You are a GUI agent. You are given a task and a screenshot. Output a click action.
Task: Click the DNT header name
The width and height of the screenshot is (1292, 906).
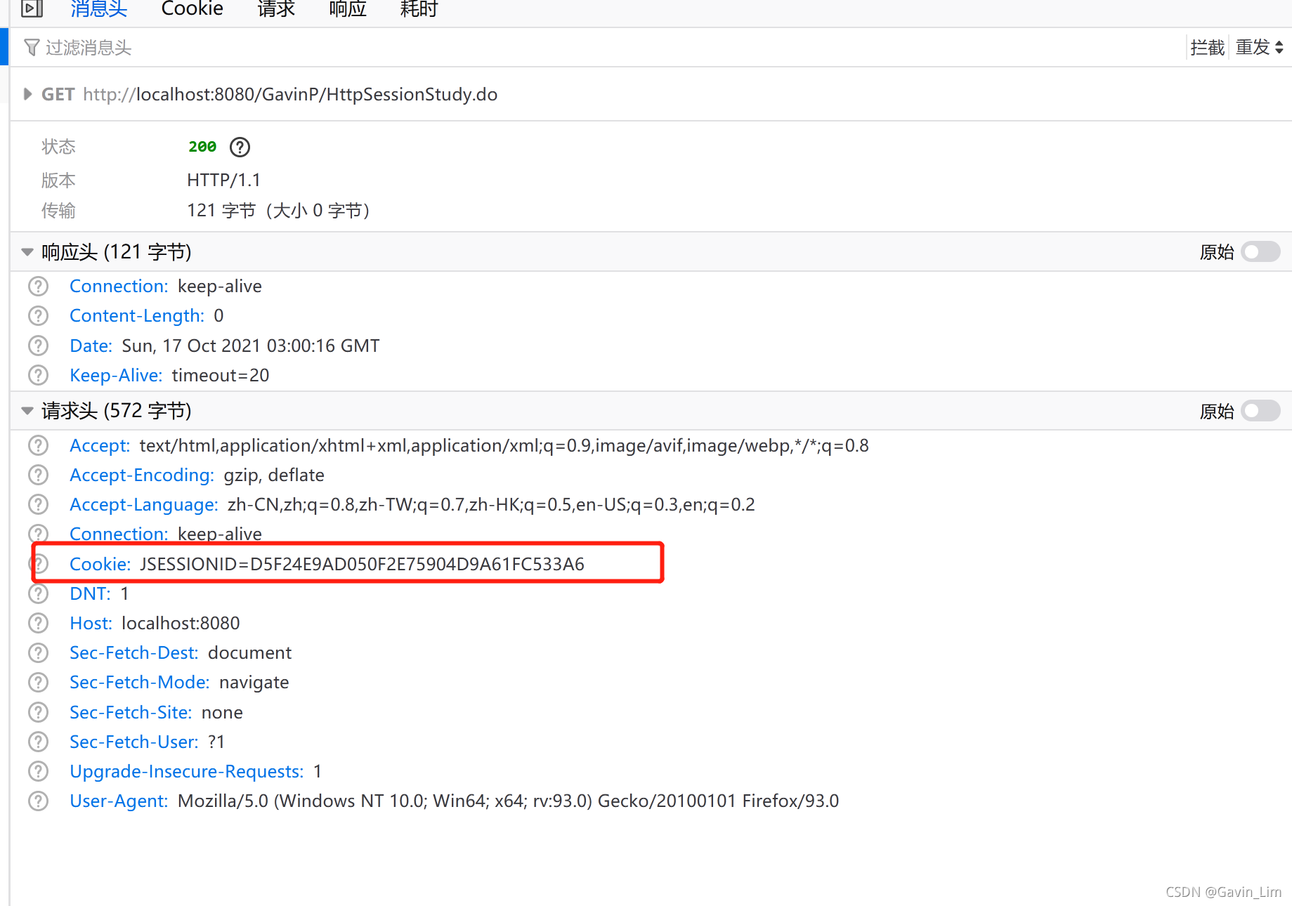point(90,593)
